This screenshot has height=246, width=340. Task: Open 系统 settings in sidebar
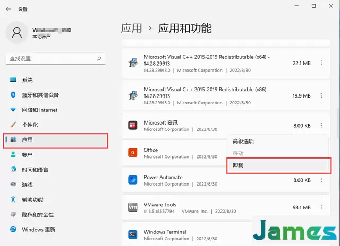55,80
